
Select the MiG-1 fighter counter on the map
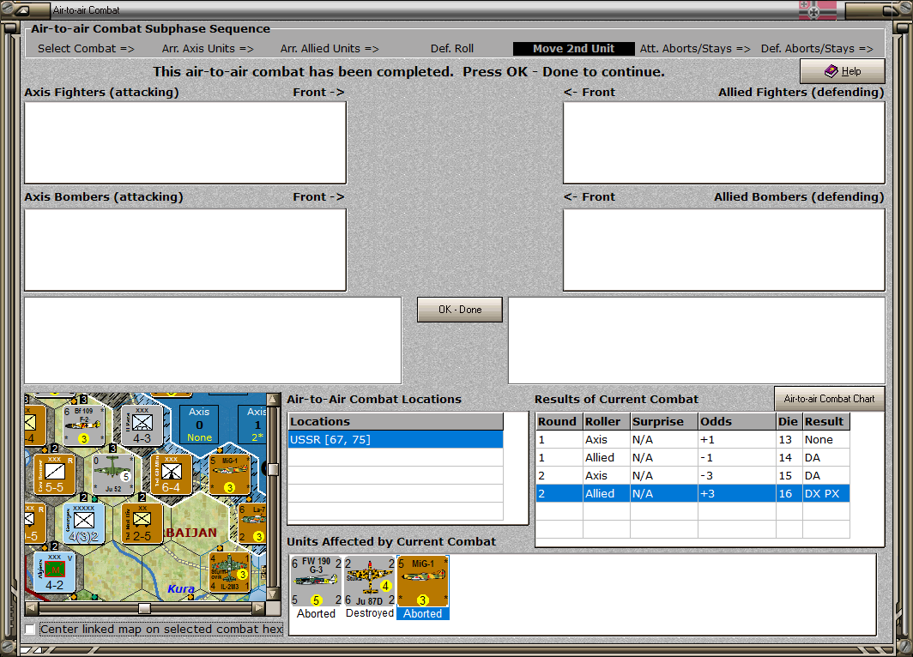229,473
